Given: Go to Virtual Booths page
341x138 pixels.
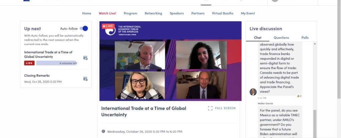Looking at the screenshot, I should [222, 13].
